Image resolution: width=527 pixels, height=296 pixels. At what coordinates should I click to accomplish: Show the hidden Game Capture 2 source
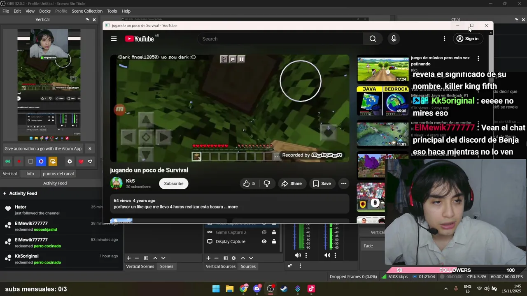[264, 232]
